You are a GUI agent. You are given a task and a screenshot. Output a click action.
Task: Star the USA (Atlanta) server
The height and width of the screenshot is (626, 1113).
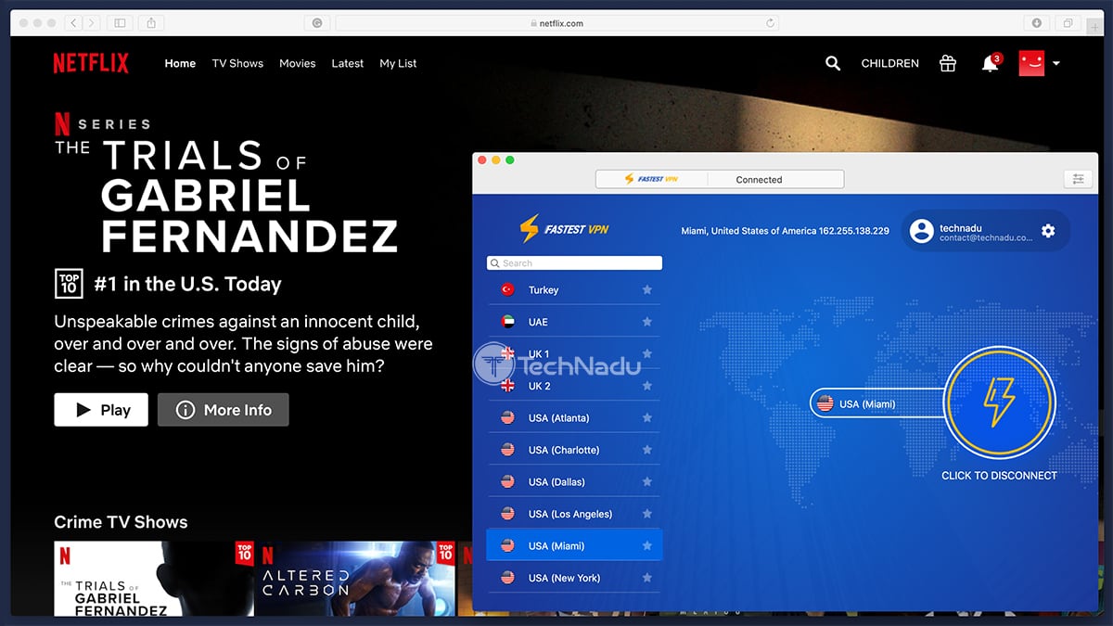click(x=647, y=417)
